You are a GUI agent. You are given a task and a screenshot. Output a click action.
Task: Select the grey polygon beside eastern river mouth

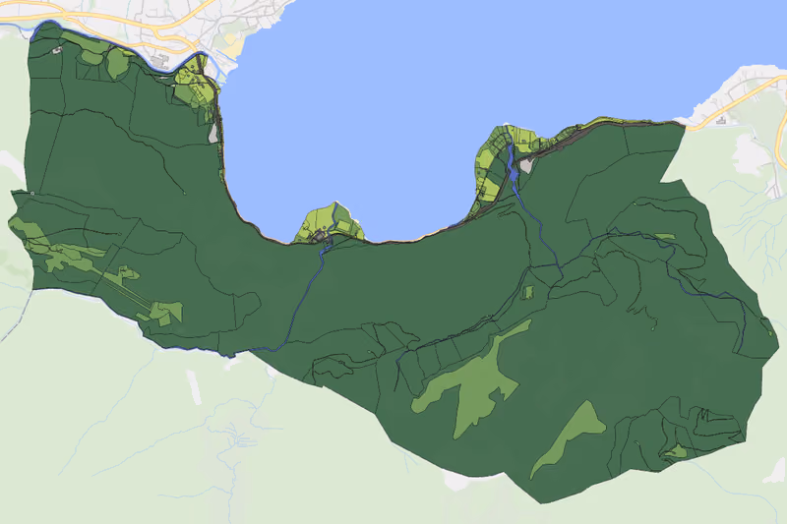point(526,165)
